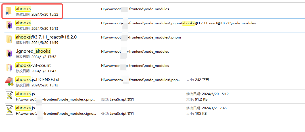Select the ahooks name modified 2024/5/20 15:22
The width and height of the screenshot is (305, 132).
pyautogui.click(x=23, y=9)
